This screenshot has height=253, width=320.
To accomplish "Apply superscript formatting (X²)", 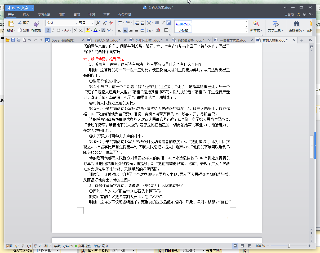I will [75, 30].
